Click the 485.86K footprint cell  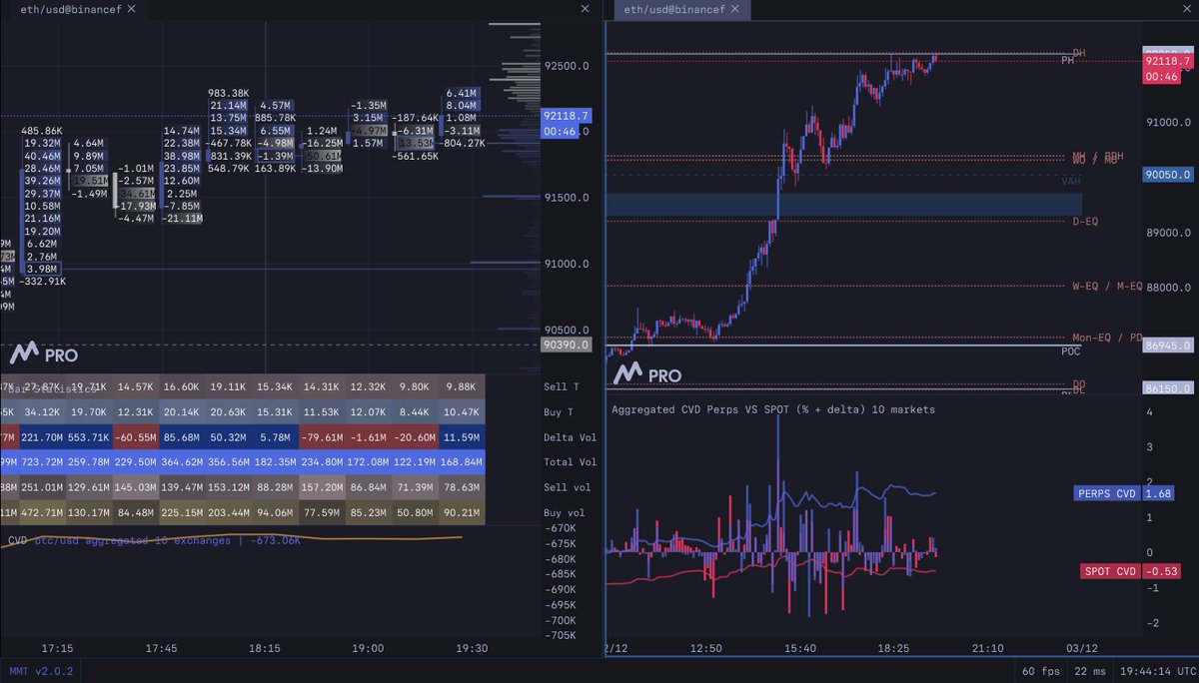[x=41, y=131]
